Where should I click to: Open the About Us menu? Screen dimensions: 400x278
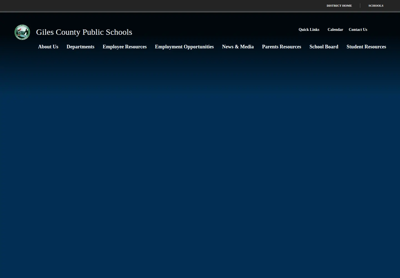click(x=48, y=47)
